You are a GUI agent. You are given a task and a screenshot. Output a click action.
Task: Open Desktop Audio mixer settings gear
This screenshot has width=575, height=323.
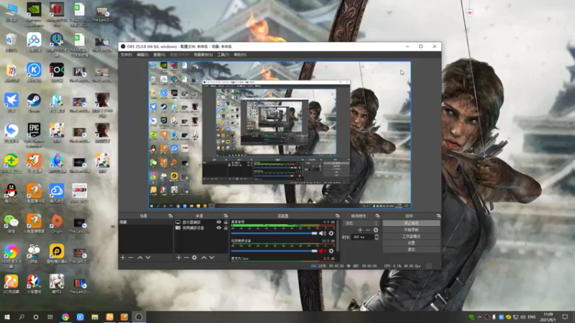331,233
